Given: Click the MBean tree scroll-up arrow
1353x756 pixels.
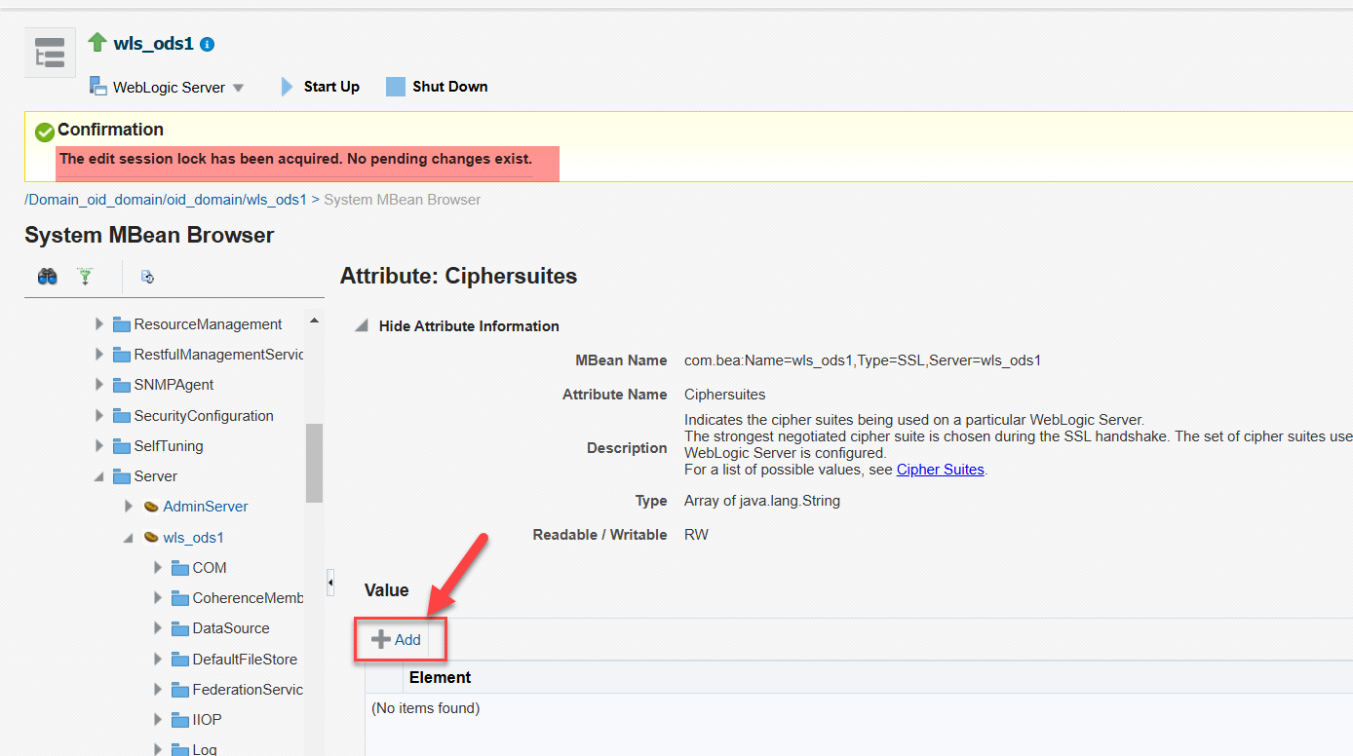Looking at the screenshot, I should coord(314,321).
